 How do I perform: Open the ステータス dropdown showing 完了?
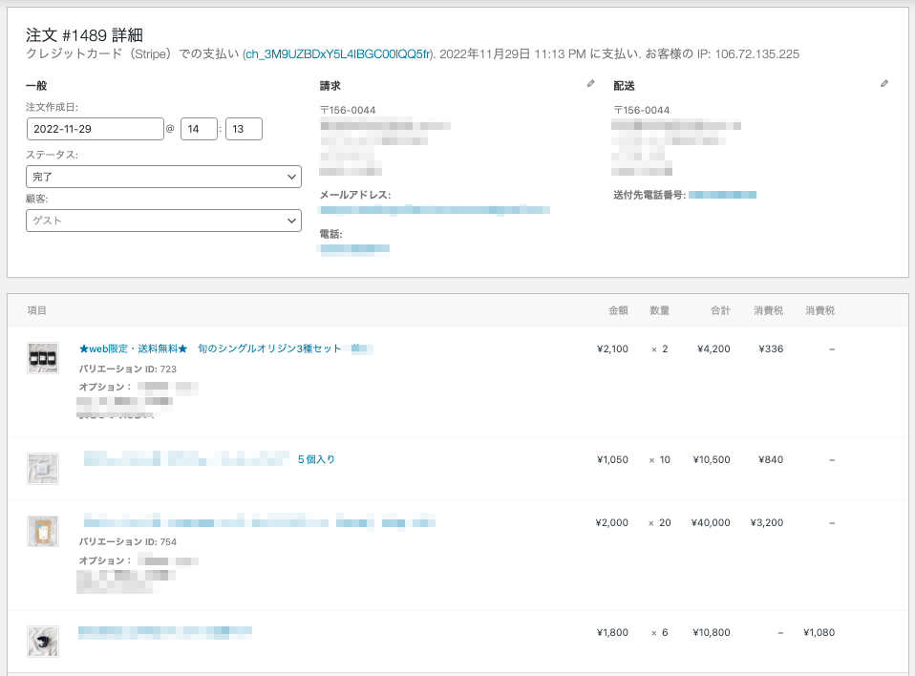tap(163, 177)
